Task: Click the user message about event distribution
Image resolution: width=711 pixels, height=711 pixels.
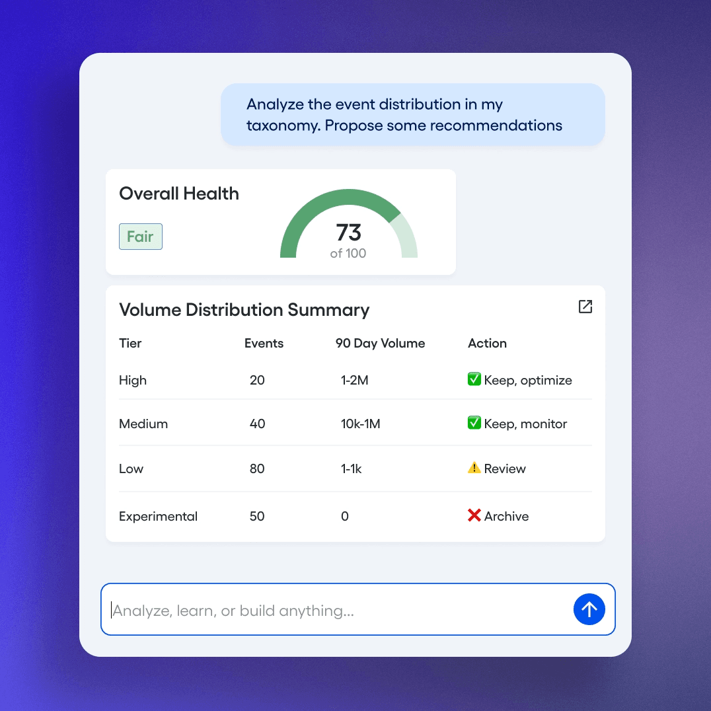Action: click(x=412, y=115)
